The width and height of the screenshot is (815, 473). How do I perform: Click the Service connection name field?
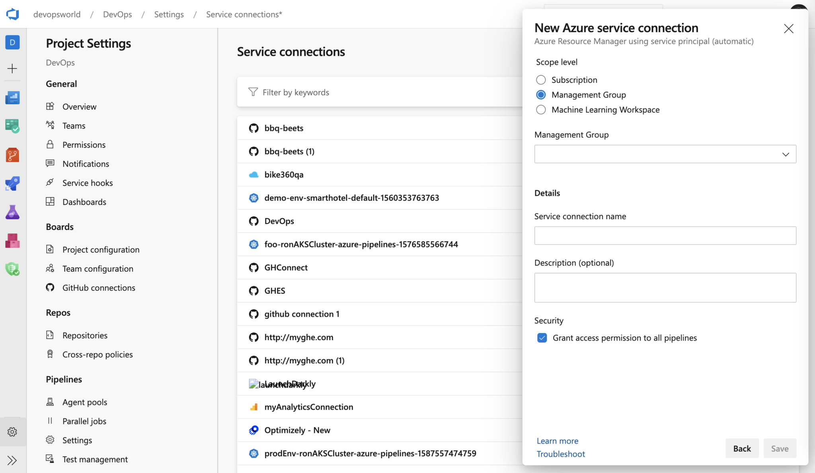665,236
